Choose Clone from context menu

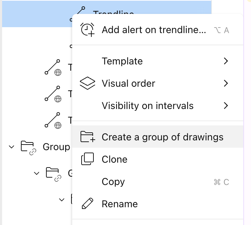click(158, 159)
